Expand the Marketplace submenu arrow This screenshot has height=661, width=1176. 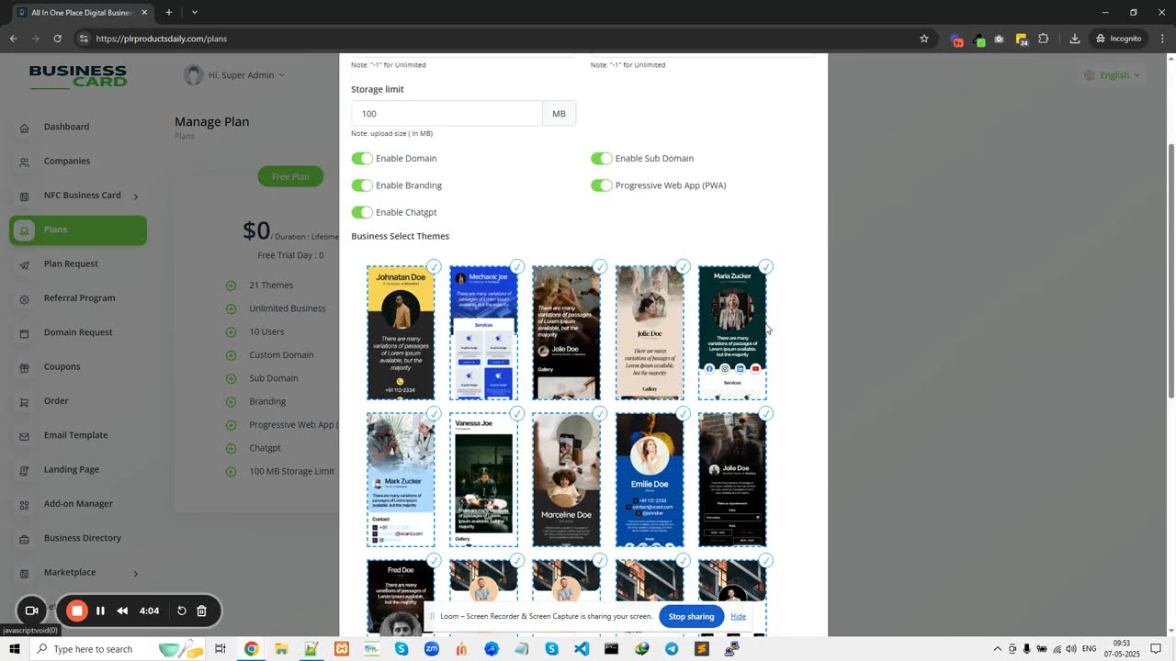(x=136, y=574)
